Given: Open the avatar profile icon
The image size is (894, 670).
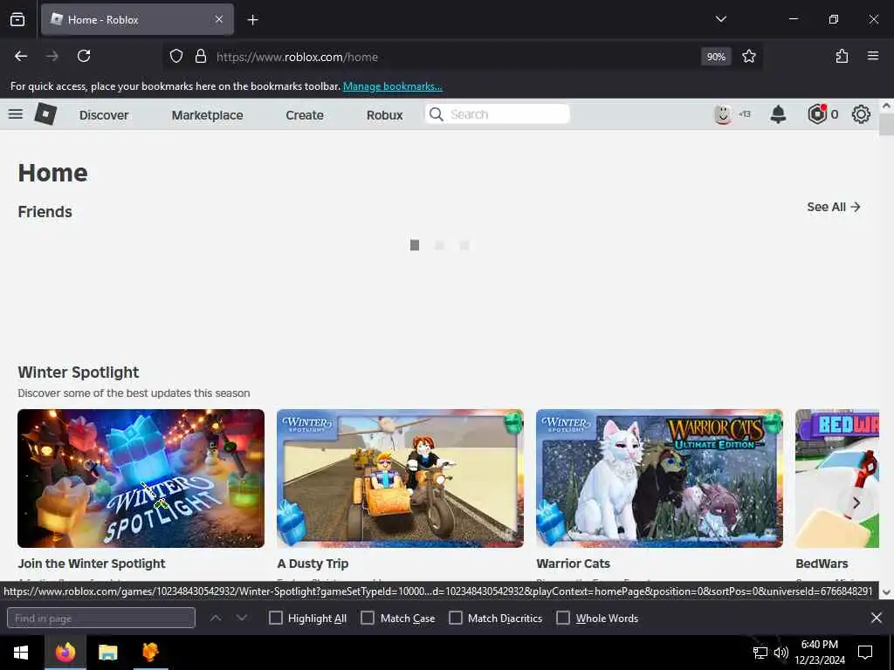Looking at the screenshot, I should click(x=723, y=114).
